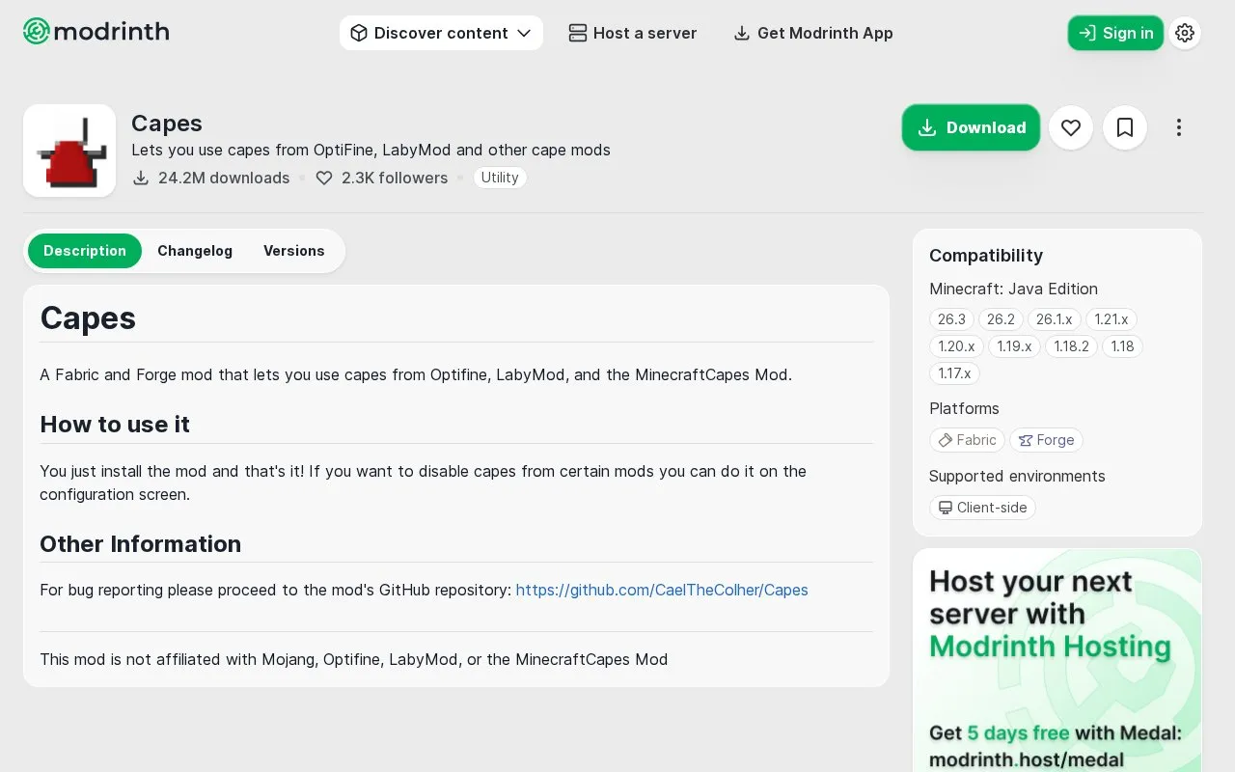Click the Capes mod icon
The width and height of the screenshot is (1235, 772).
click(69, 151)
